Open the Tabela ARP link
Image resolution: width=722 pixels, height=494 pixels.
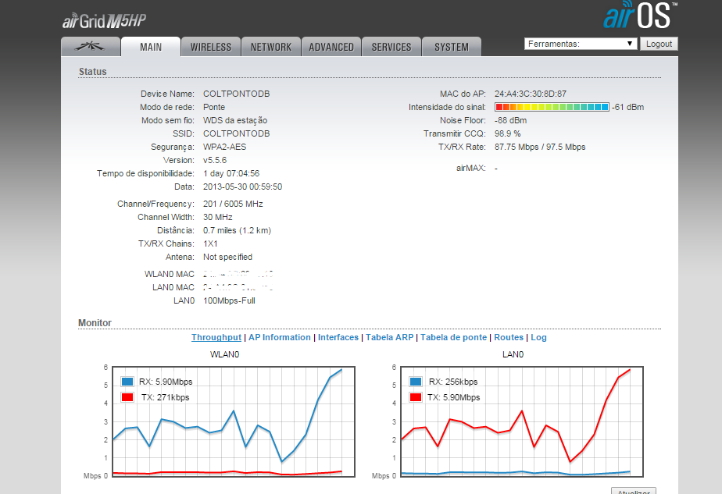click(390, 337)
